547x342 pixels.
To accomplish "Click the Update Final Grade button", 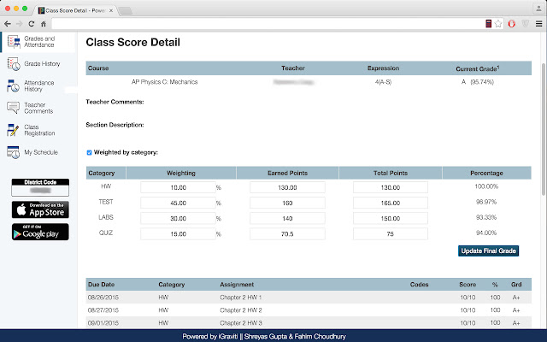I will (488, 251).
